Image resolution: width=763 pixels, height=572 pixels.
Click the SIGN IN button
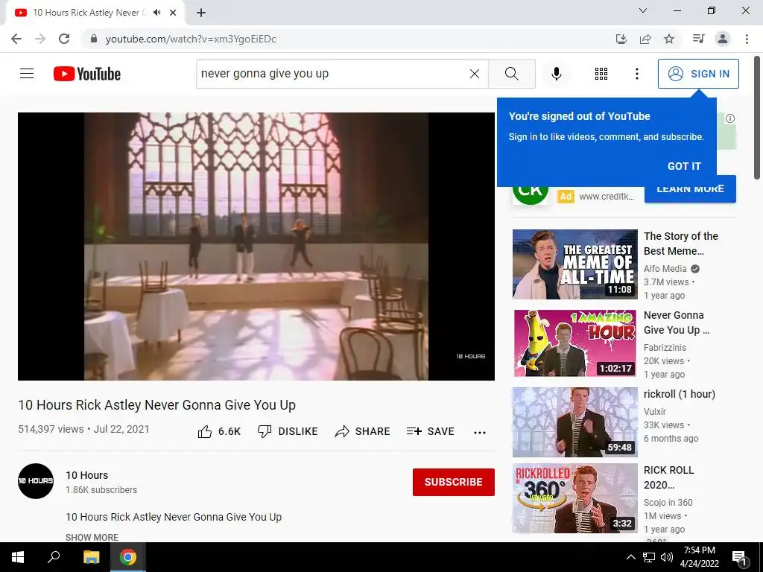click(698, 74)
